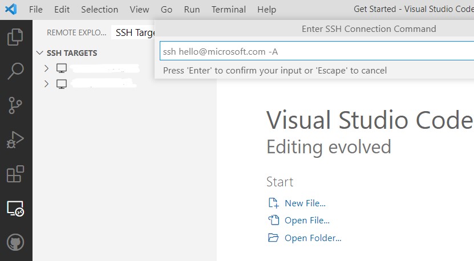474x261 pixels.
Task: Open the Extensions view icon
Action: [15, 174]
